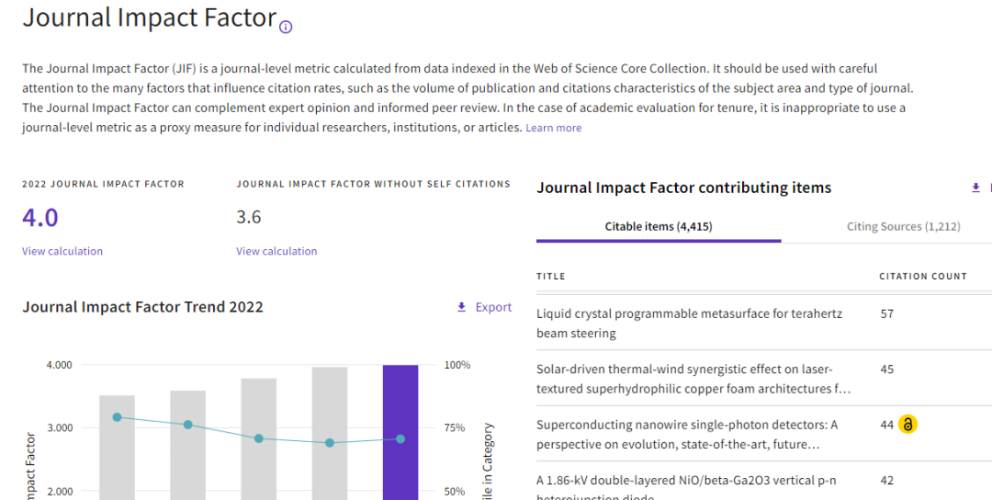Click the Export link for the trend chart
This screenshot has height=500, width=992.
click(x=493, y=307)
